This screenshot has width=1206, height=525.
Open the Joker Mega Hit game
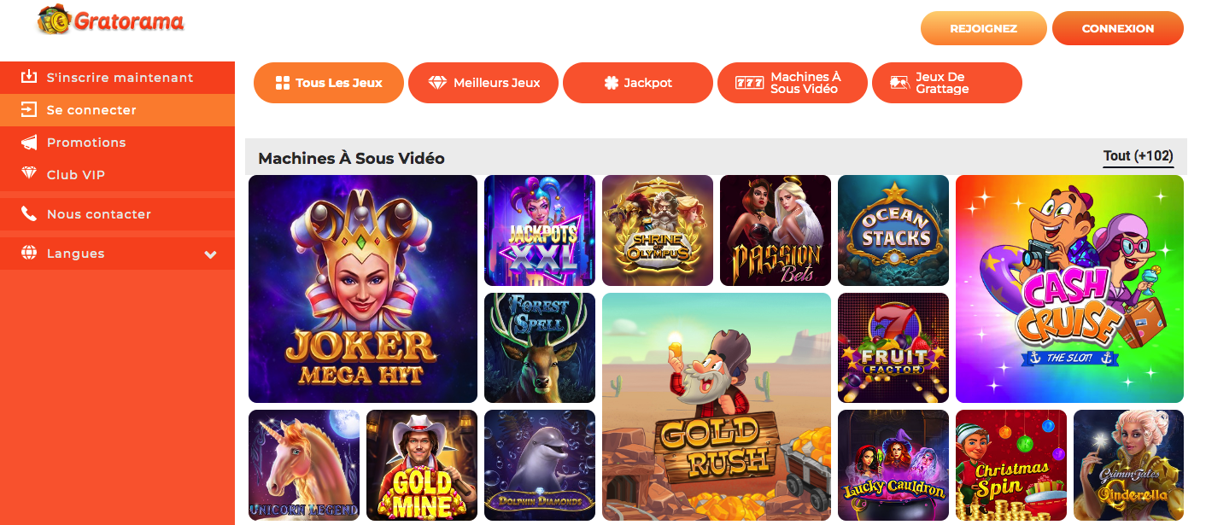coord(363,289)
